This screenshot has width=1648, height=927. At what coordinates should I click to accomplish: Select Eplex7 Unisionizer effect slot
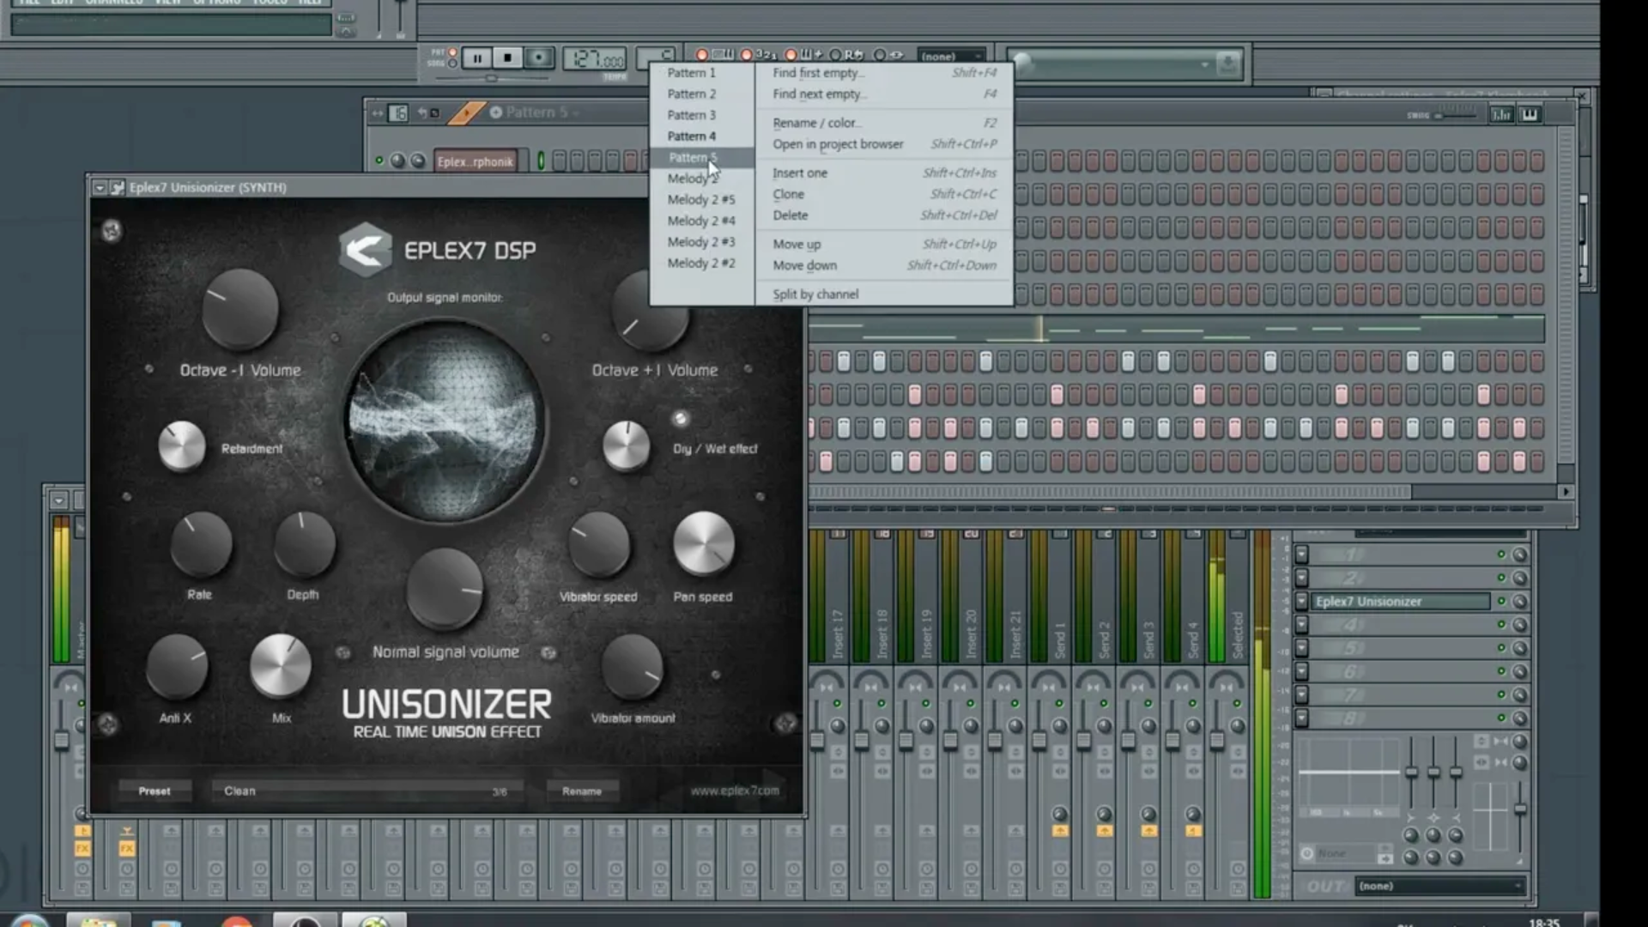[1401, 602]
